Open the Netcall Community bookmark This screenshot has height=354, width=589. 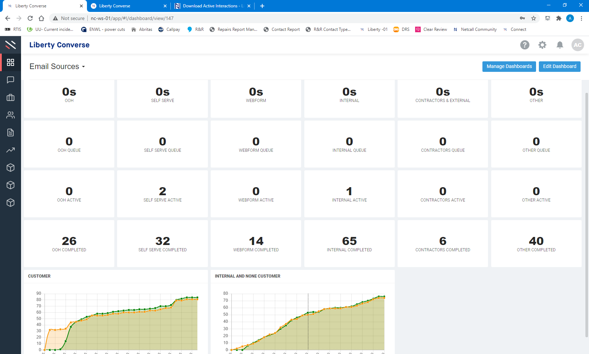(x=475, y=29)
